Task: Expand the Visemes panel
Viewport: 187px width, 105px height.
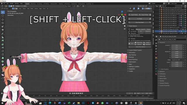Action: coord(131,57)
